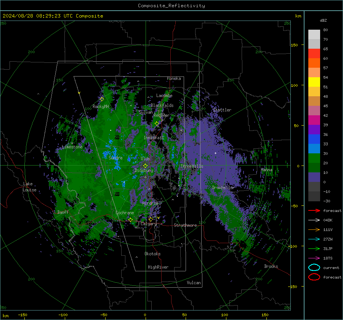Image resolution: width=343 pixels, height=320 pixels.
Task: Click the Lacombe label
Action: click(164, 96)
